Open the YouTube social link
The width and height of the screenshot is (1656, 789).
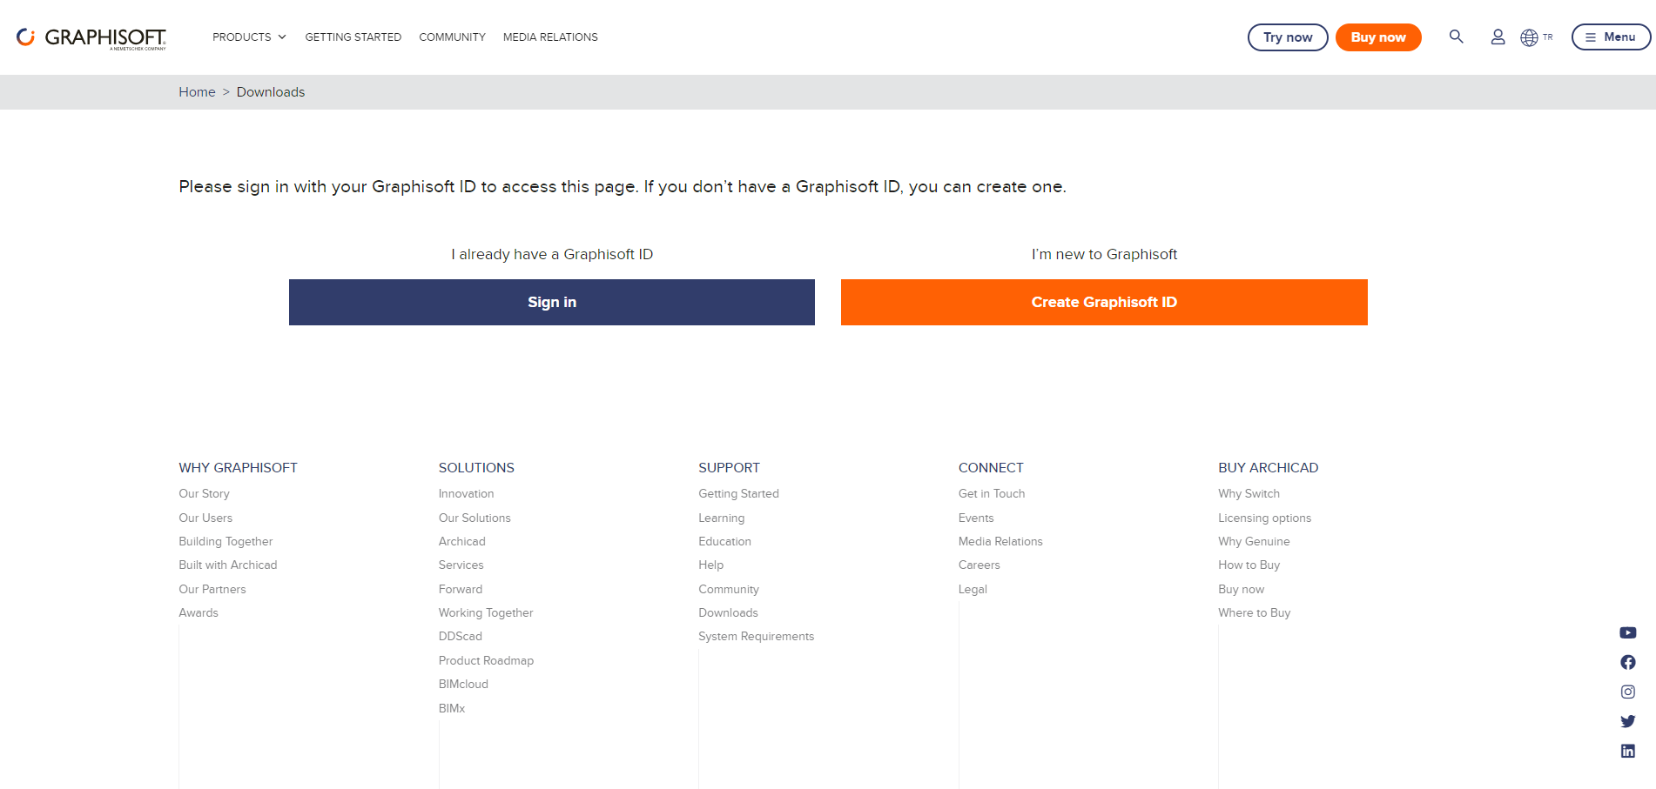(x=1628, y=632)
